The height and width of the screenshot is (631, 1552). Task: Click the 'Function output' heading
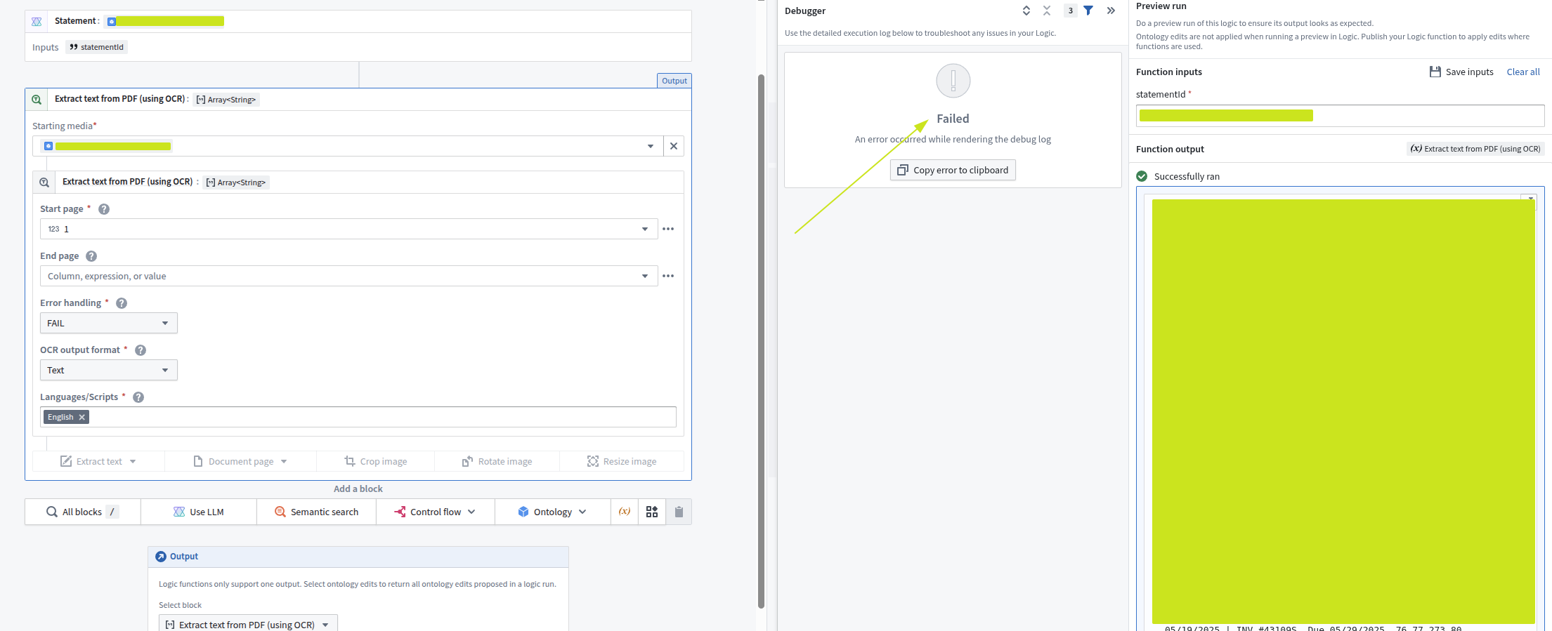pyautogui.click(x=1170, y=149)
